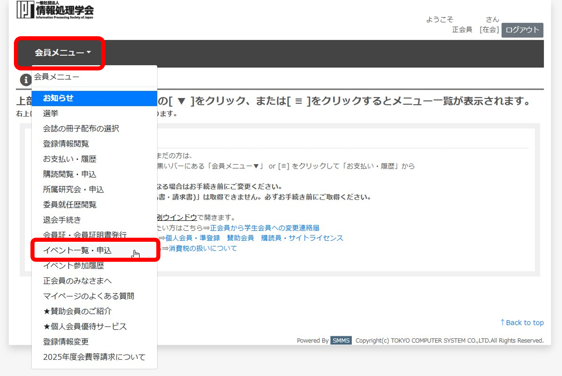Select お知らせ in the menu
This screenshot has width=562, height=376.
58,98
